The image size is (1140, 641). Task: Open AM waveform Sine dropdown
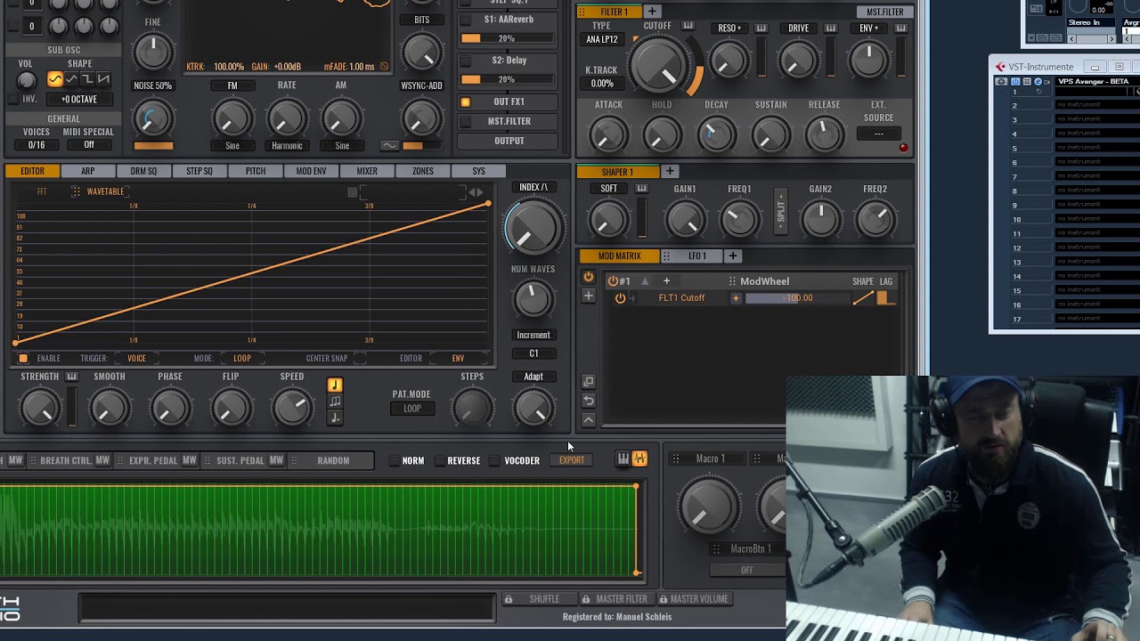[x=341, y=146]
